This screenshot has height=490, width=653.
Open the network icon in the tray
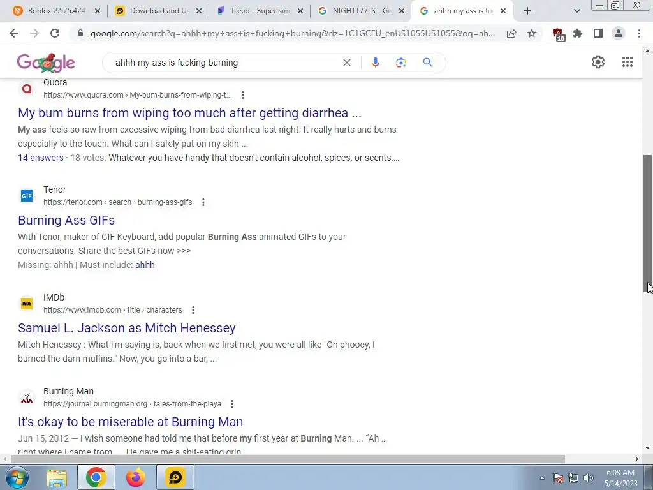(573, 478)
